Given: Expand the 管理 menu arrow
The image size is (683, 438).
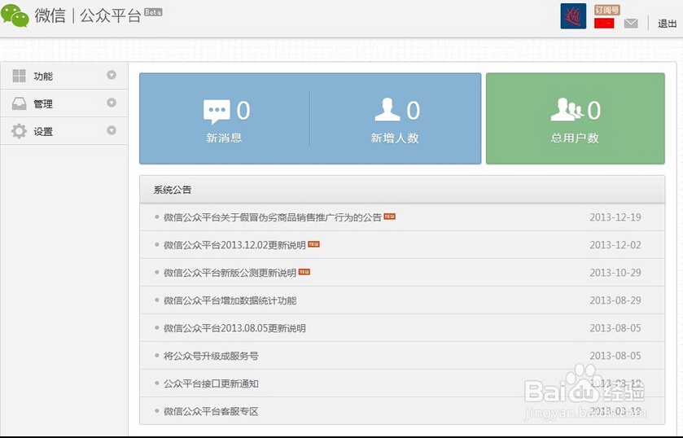Looking at the screenshot, I should pyautogui.click(x=112, y=103).
